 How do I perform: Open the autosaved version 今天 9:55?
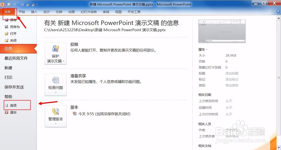coord(101,114)
